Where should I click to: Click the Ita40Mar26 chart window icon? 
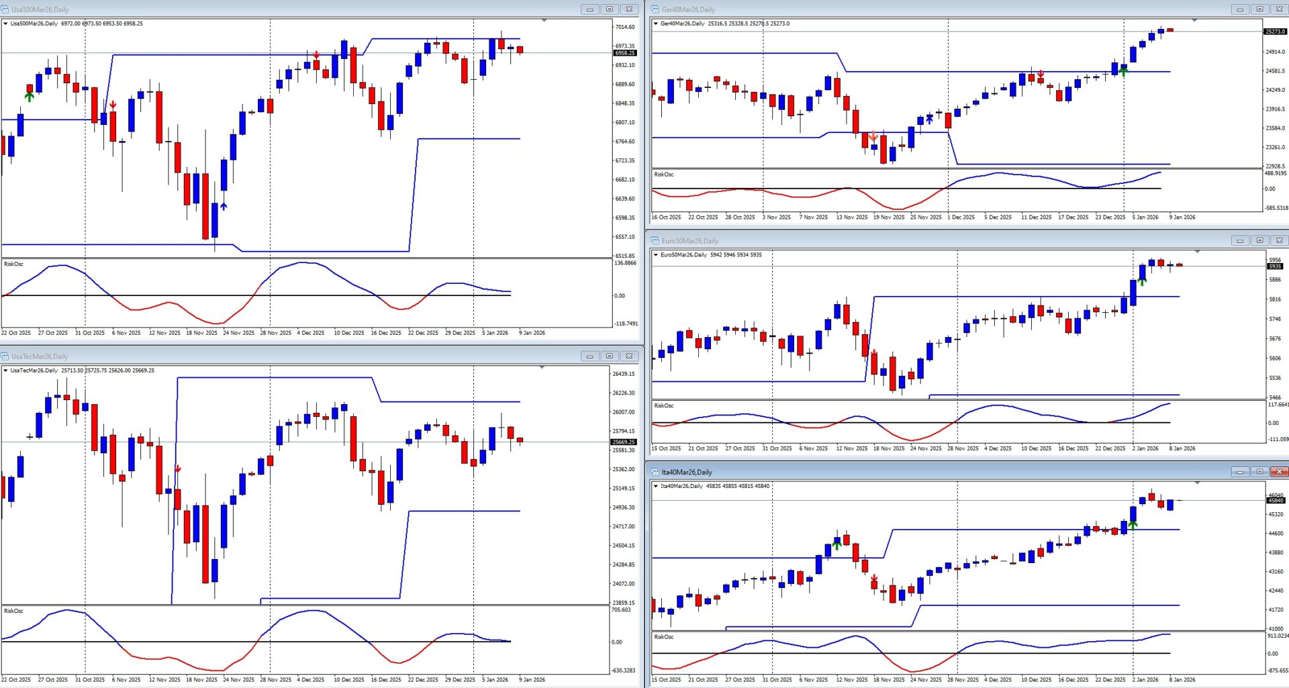point(655,472)
